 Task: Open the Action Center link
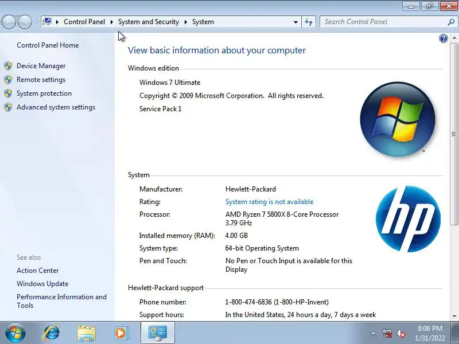pyautogui.click(x=37, y=271)
